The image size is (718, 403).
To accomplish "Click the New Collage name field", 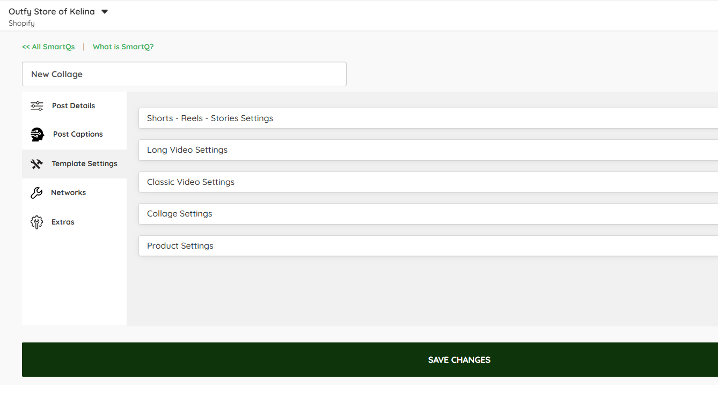I will (184, 74).
